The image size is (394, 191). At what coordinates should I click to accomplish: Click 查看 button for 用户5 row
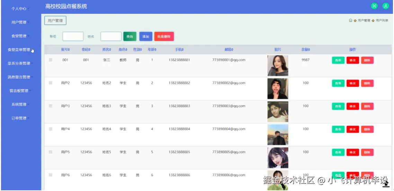(x=338, y=152)
